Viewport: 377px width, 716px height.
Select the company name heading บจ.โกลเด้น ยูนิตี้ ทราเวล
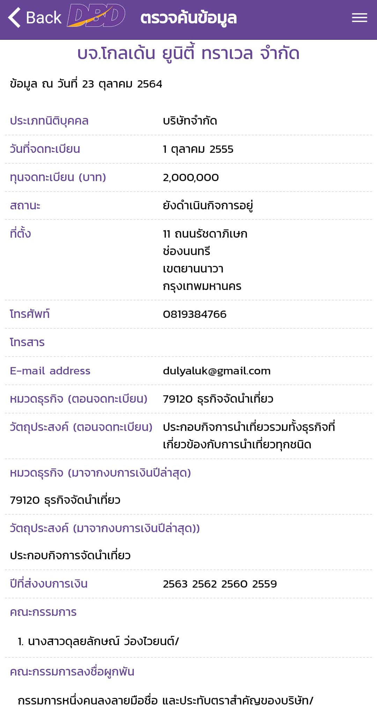(188, 54)
